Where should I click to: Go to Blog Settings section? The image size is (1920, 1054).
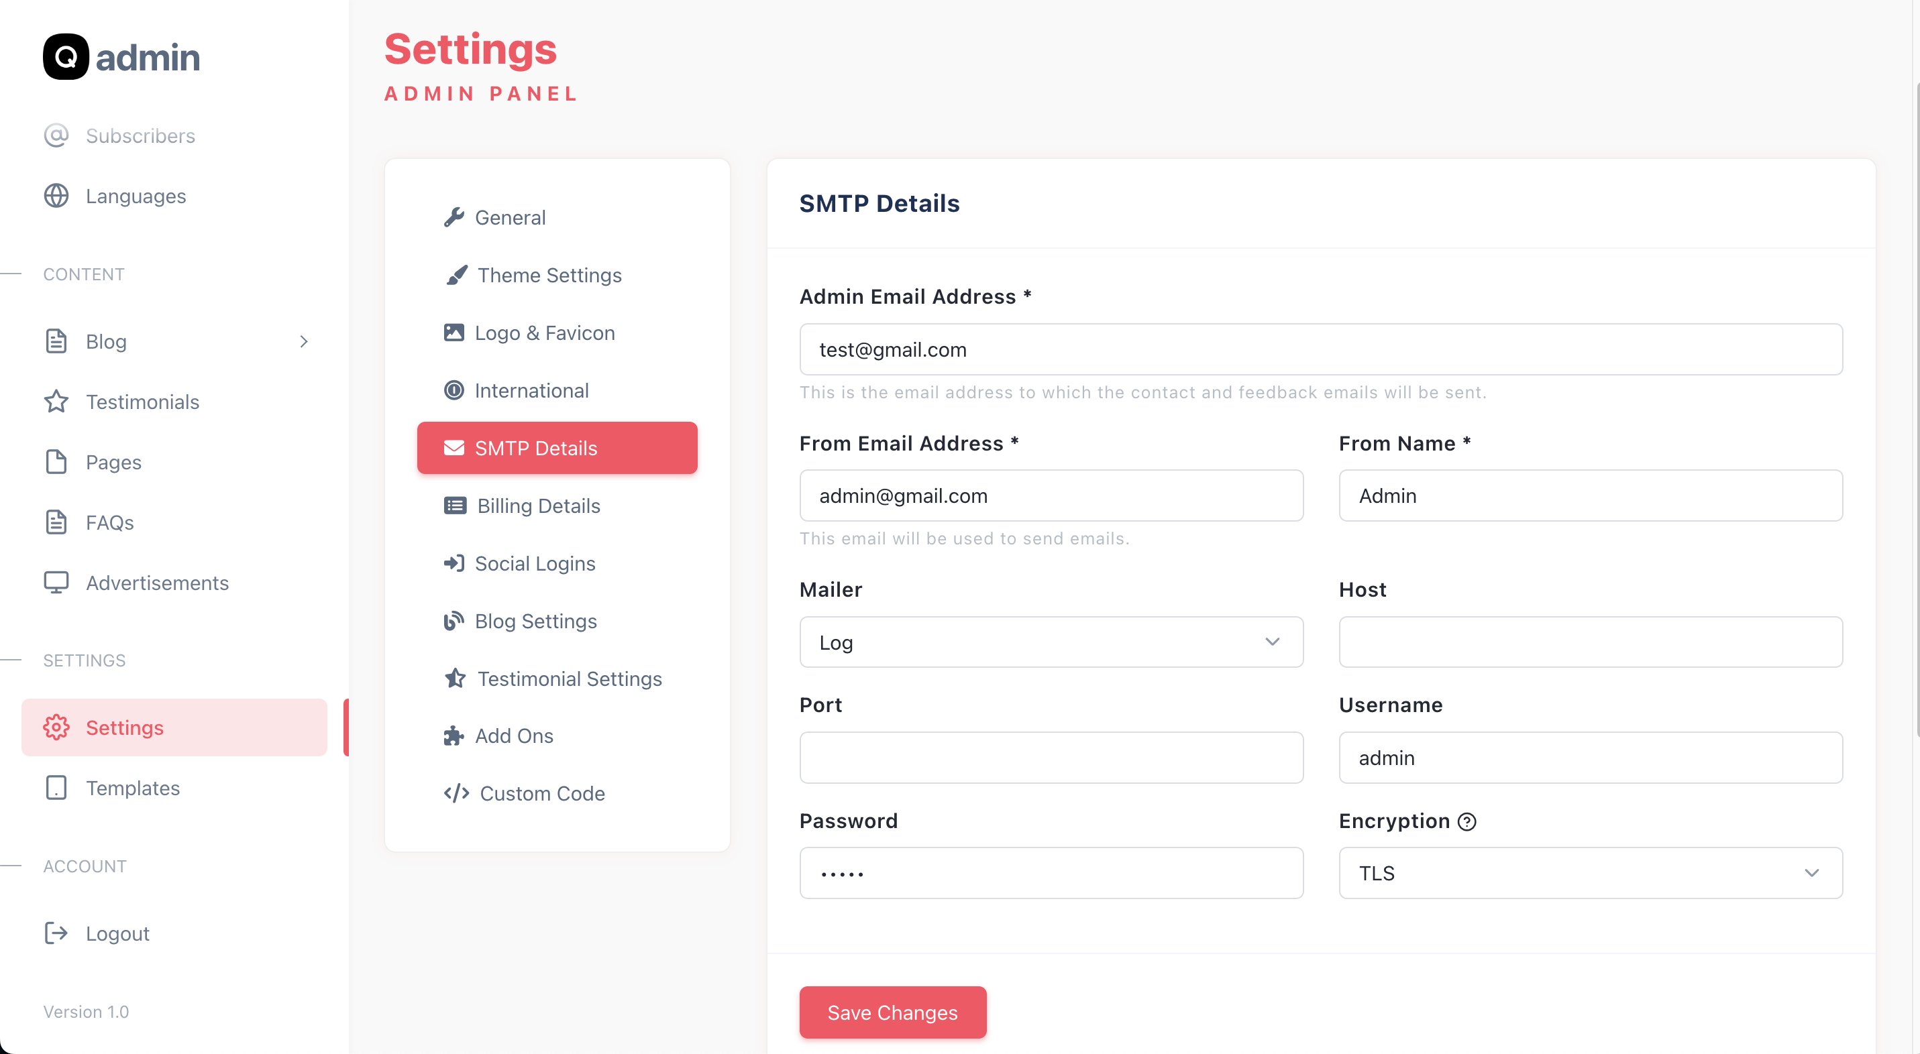click(x=535, y=622)
